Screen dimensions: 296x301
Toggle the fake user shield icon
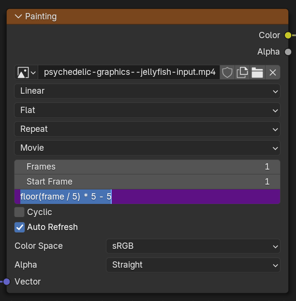coord(227,72)
